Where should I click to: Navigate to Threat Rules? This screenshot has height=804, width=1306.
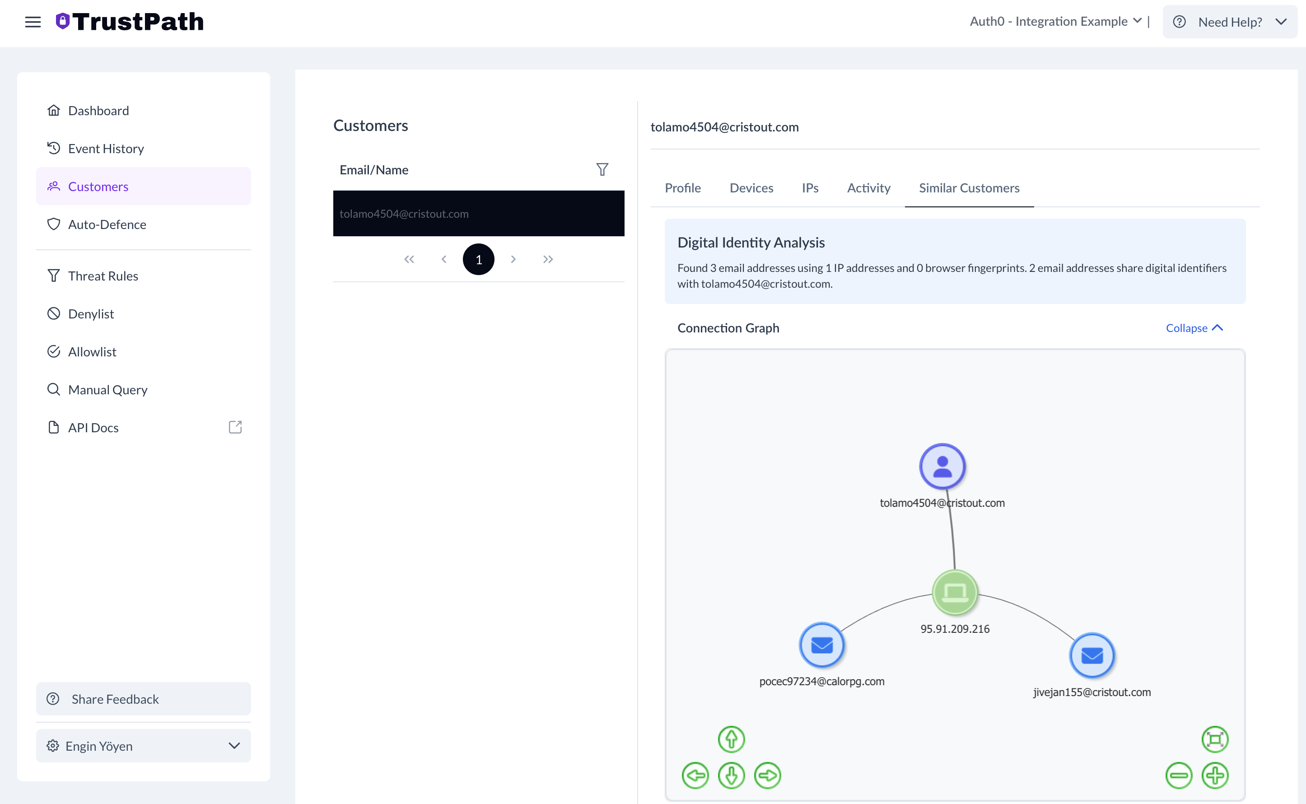(x=103, y=276)
